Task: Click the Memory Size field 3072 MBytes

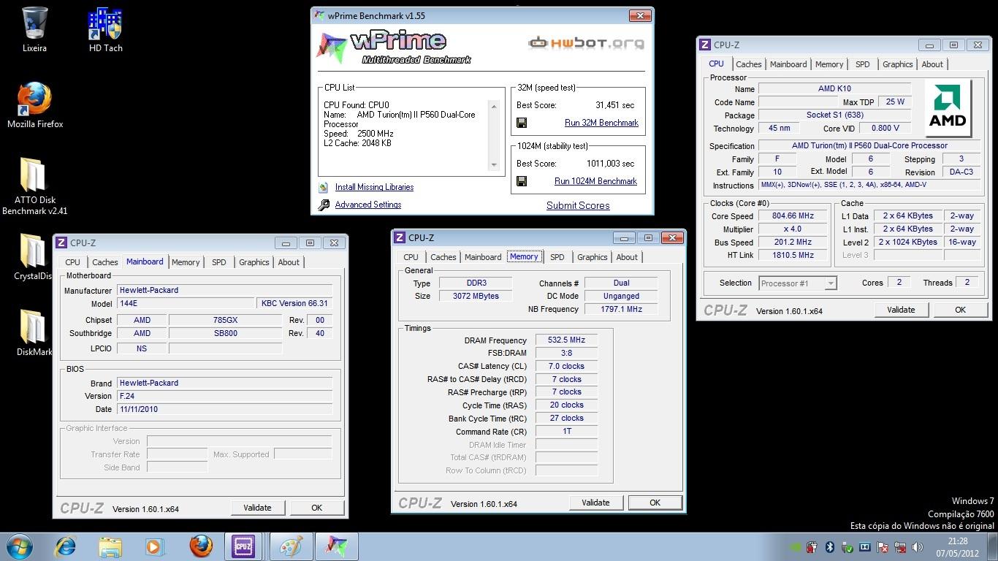Action: [x=477, y=296]
